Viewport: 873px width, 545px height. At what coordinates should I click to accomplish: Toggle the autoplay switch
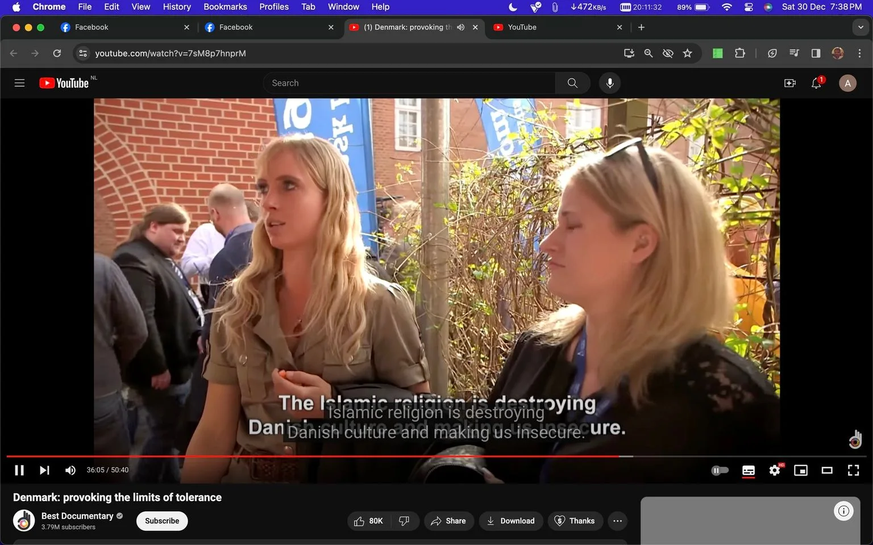(720, 470)
